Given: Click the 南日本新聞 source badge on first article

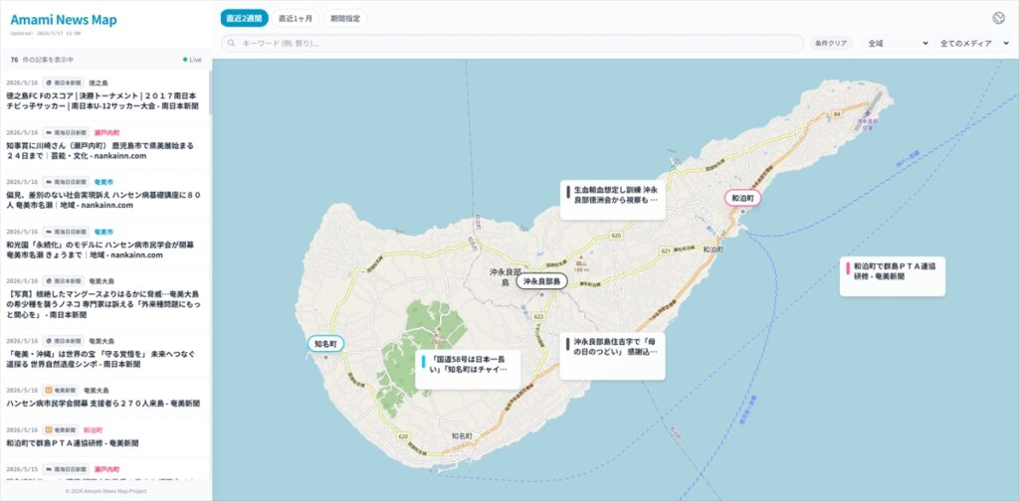Looking at the screenshot, I should click(64, 83).
